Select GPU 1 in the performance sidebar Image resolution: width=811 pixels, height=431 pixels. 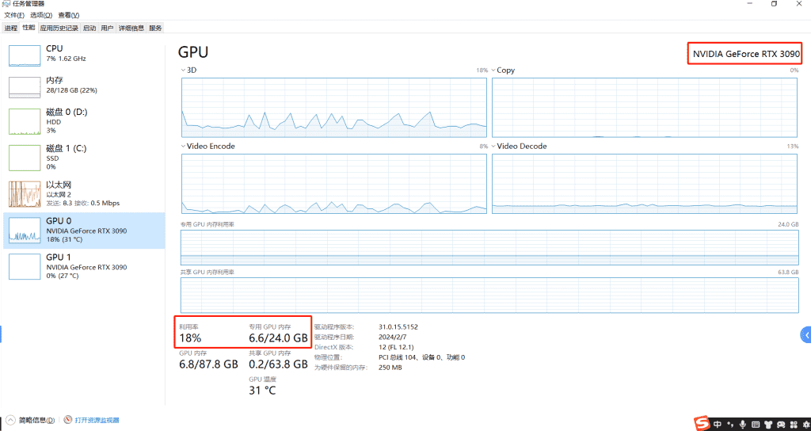84,263
